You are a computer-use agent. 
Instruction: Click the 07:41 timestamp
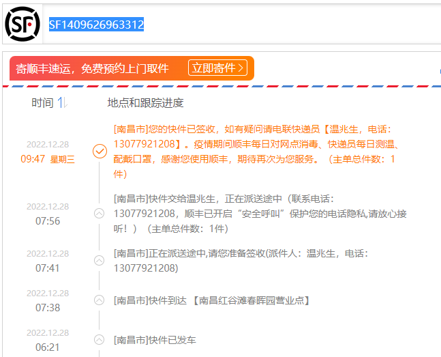48,268
